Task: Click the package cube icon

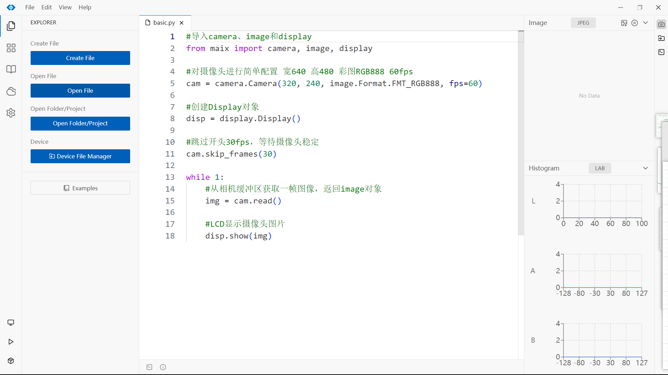Action: click(x=11, y=361)
